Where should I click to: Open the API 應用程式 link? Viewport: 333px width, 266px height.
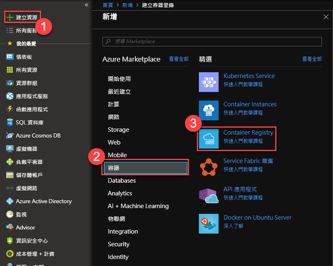(x=240, y=189)
